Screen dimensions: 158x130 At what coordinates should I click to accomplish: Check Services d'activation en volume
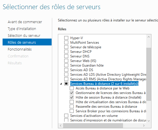point(66,115)
